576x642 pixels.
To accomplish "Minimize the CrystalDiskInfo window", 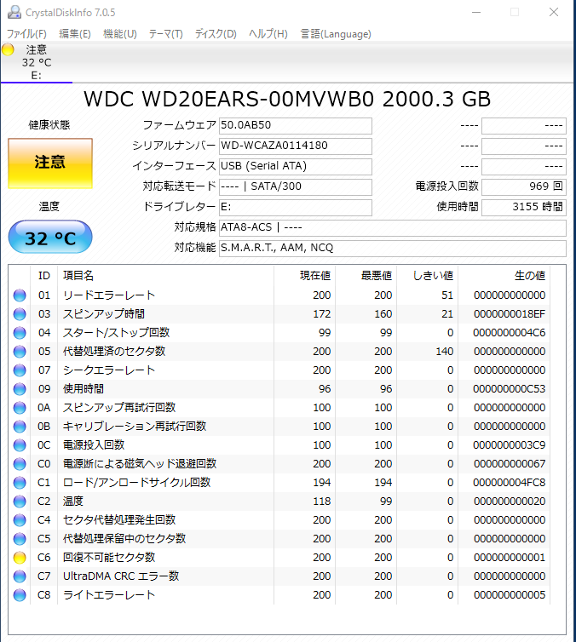I will pyautogui.click(x=476, y=12).
